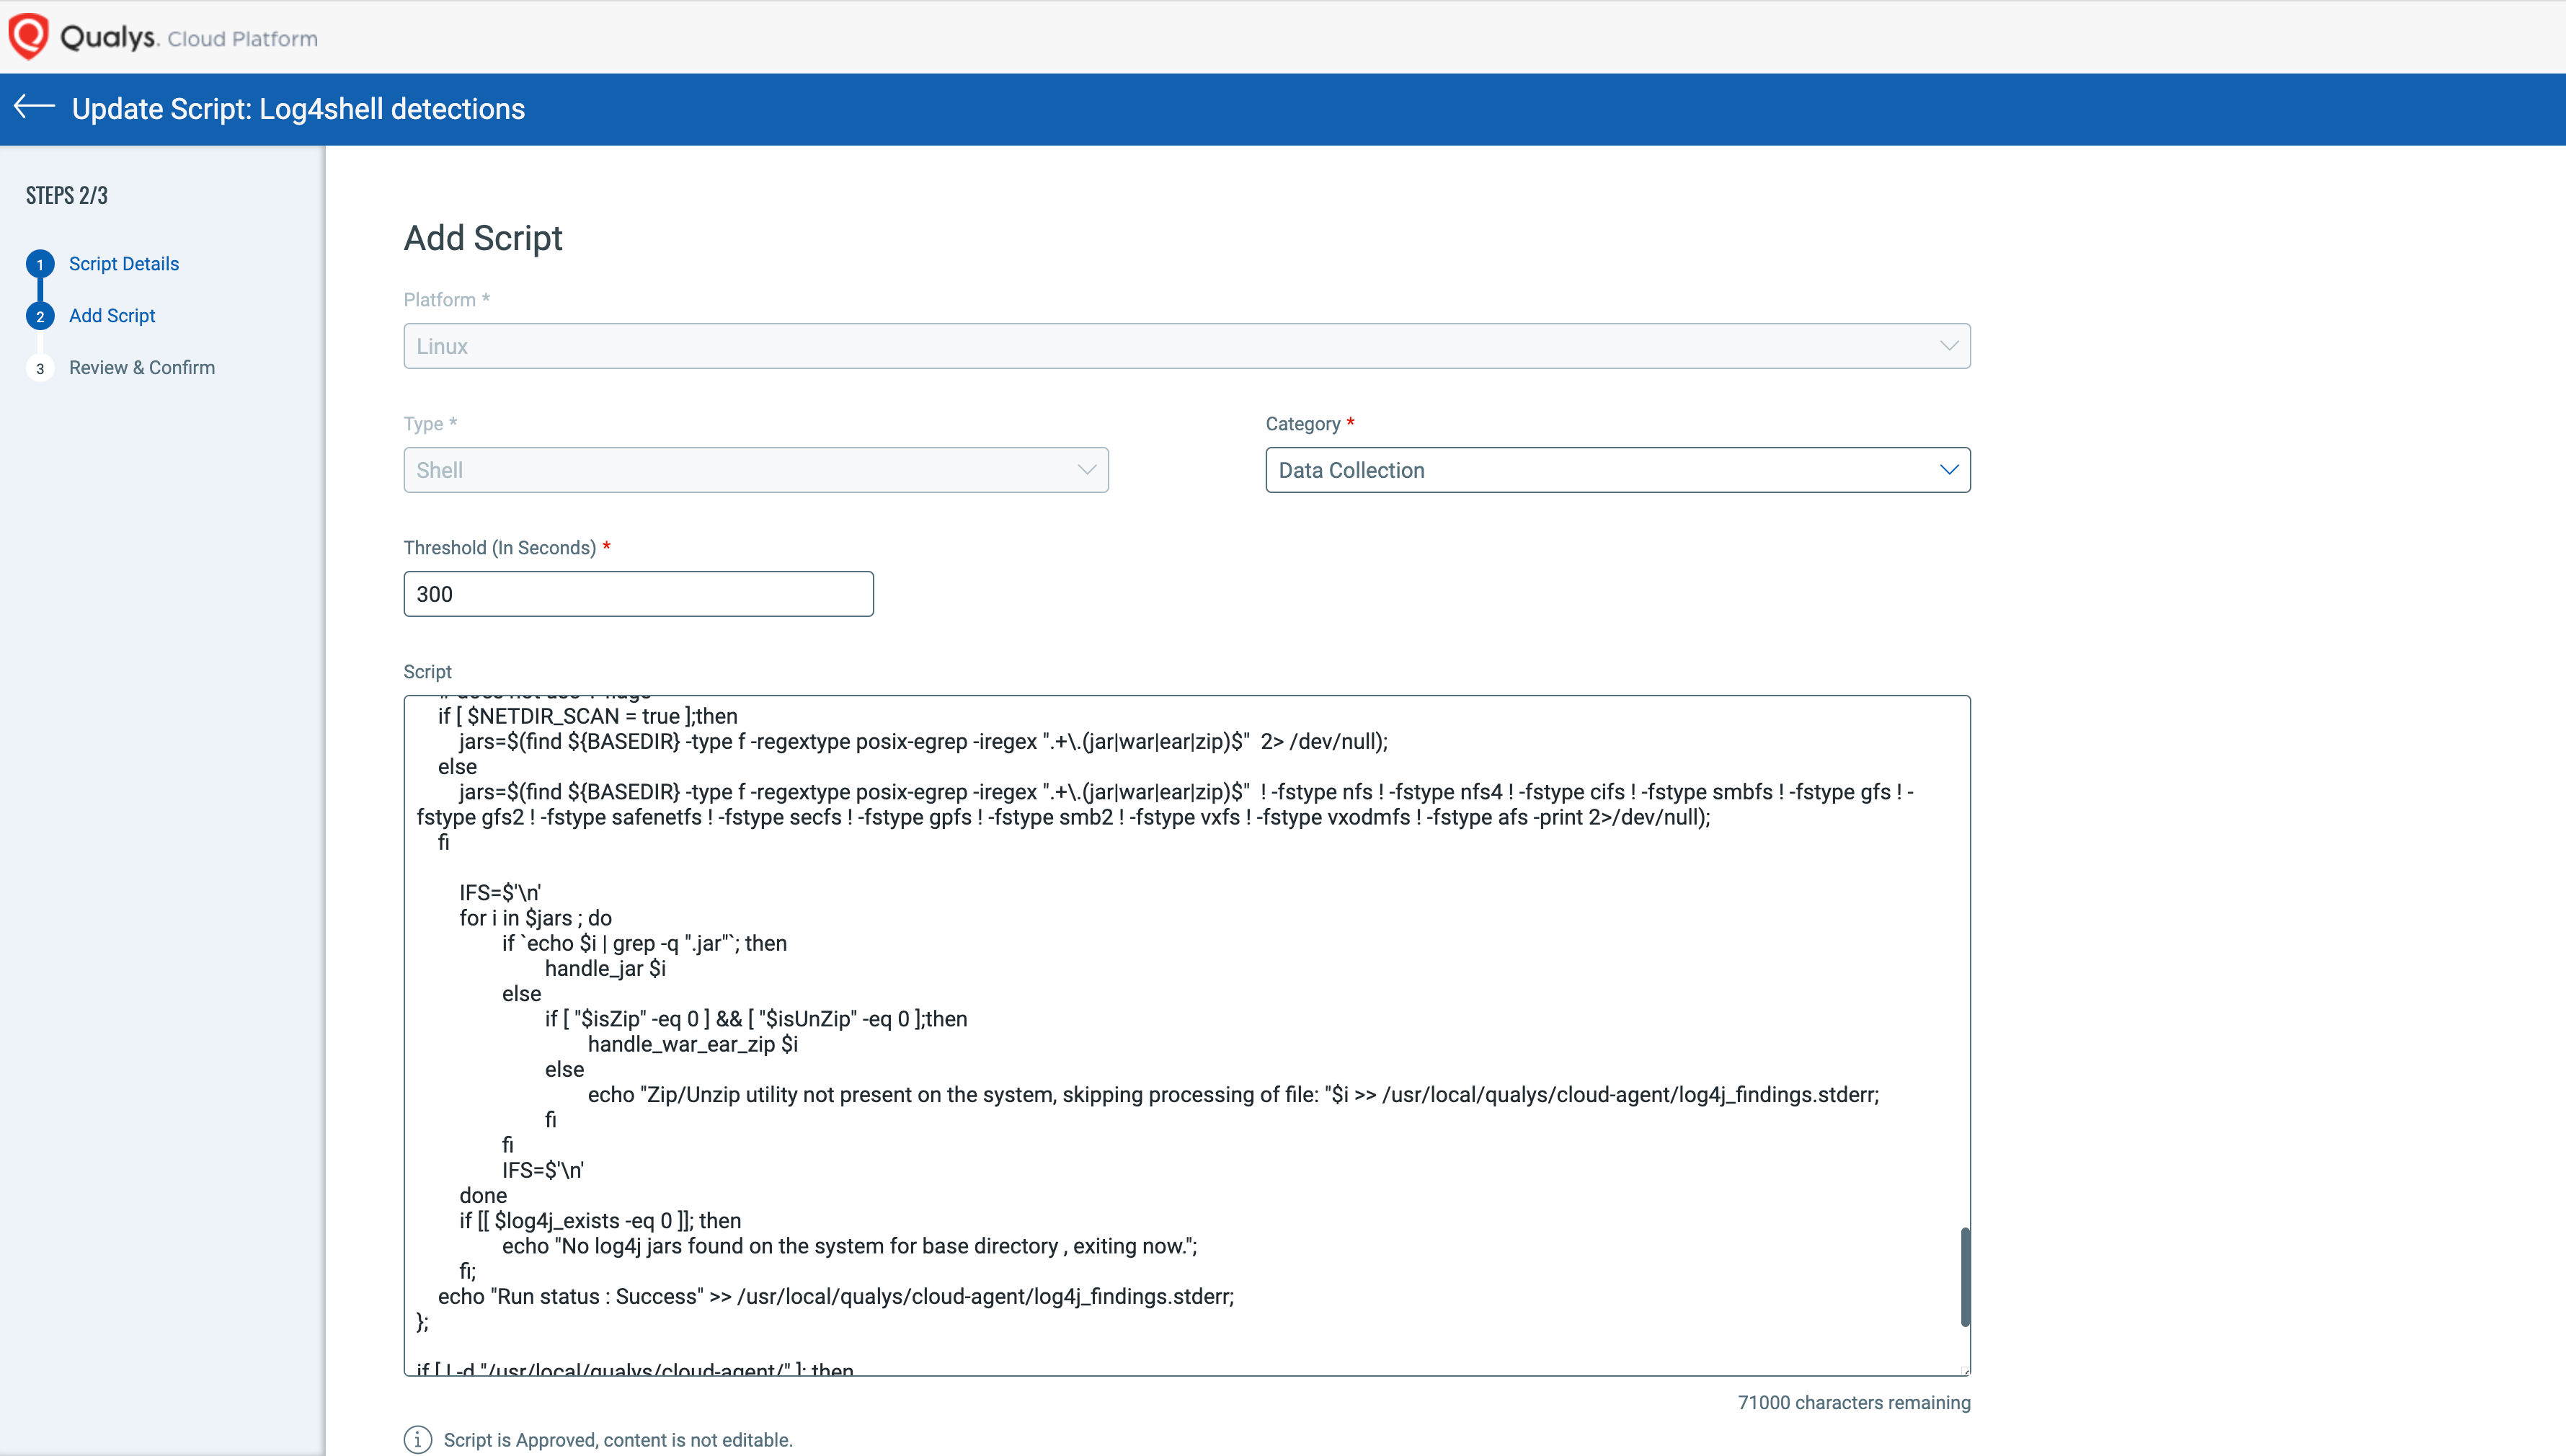Click the Type dropdown chevron arrow
This screenshot has height=1456, width=2566.
tap(1087, 470)
